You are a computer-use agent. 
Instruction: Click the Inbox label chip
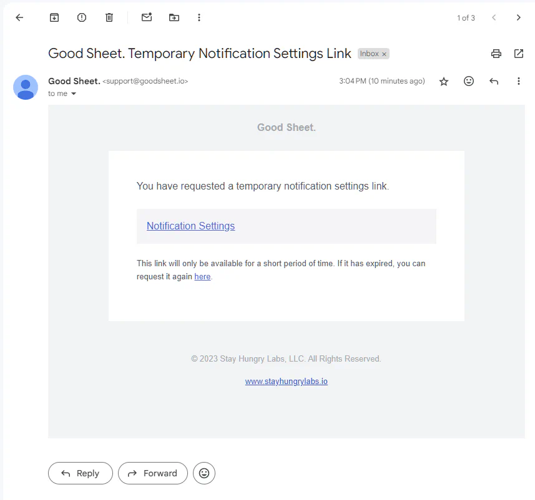click(x=373, y=54)
